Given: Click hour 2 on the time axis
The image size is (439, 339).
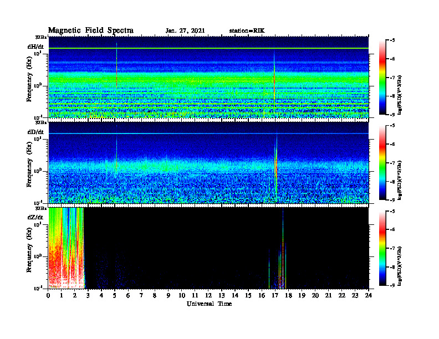Looking at the screenshot, I should pos(75,296).
